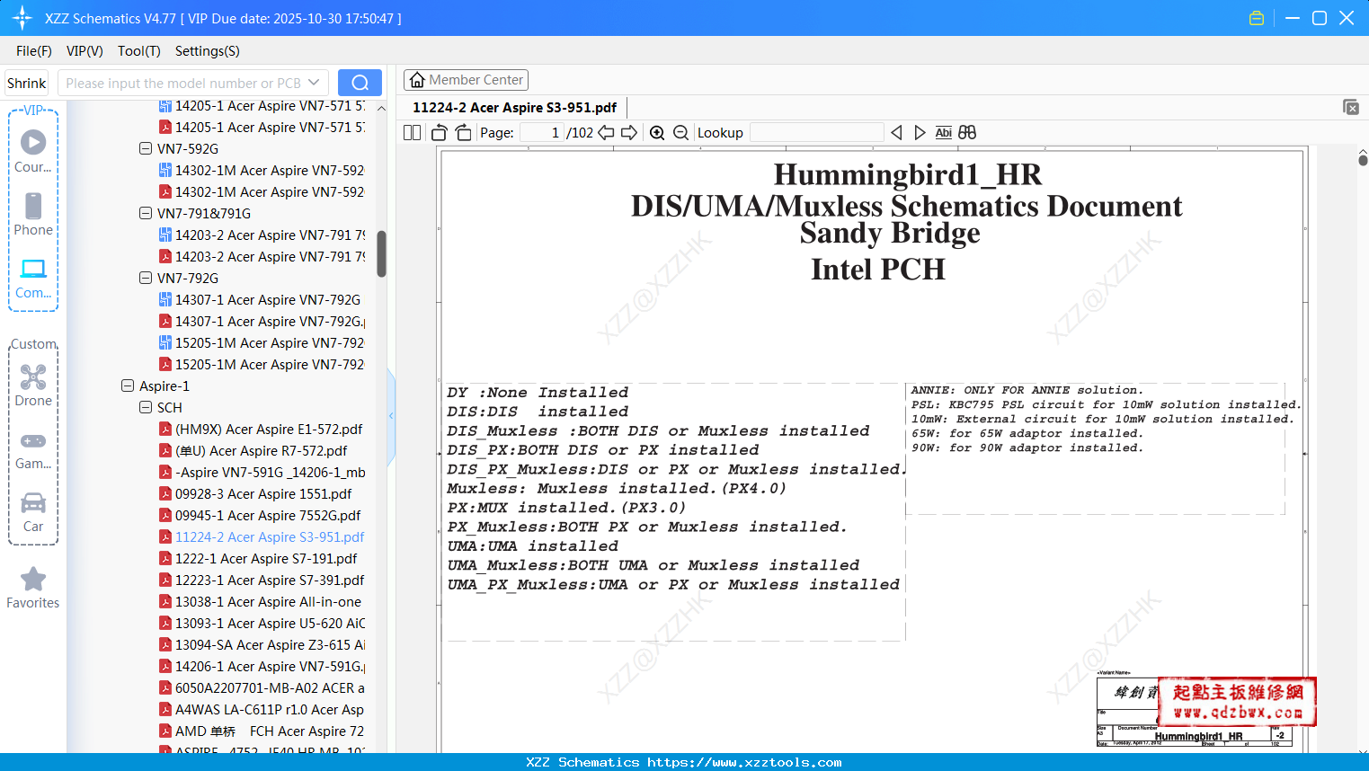The height and width of the screenshot is (771, 1369).
Task: Open the 14203-2 Acer Aspire VN7-791 PDF file
Action: (x=262, y=257)
